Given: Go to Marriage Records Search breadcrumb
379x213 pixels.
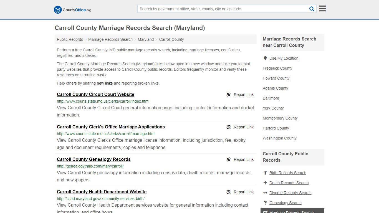Looking at the screenshot, I should (110, 39).
